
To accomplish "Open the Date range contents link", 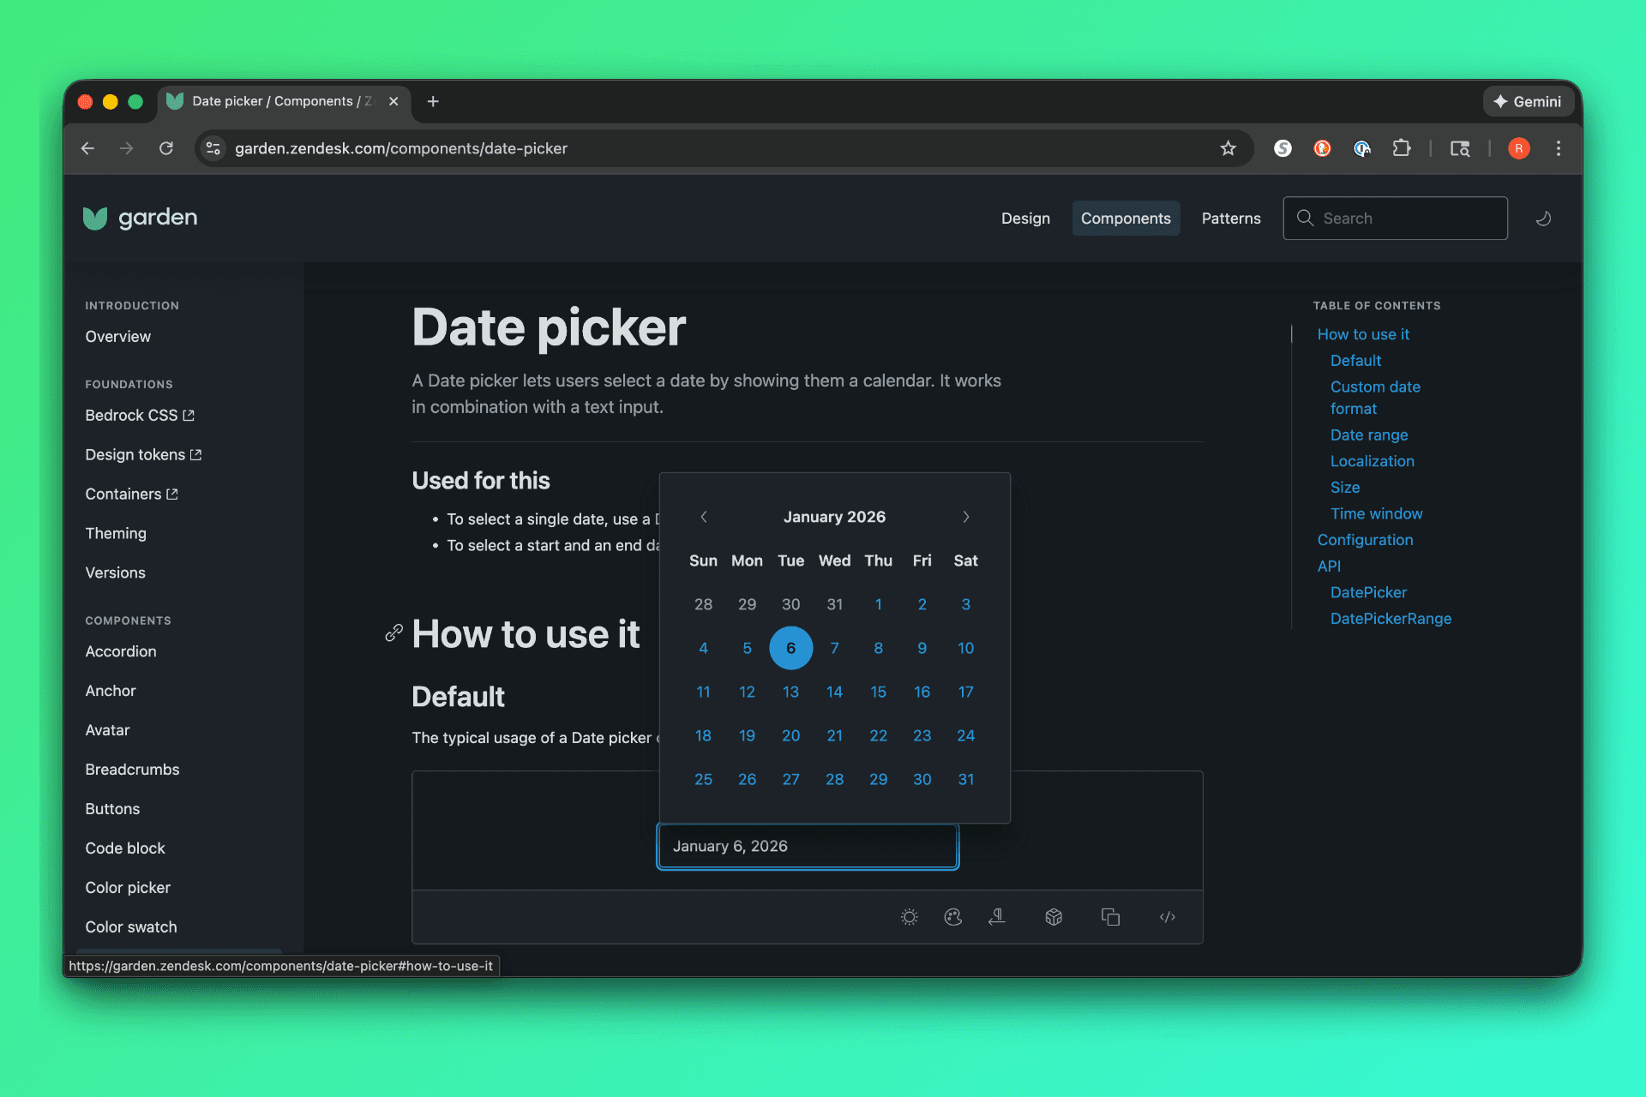I will pyautogui.click(x=1368, y=435).
